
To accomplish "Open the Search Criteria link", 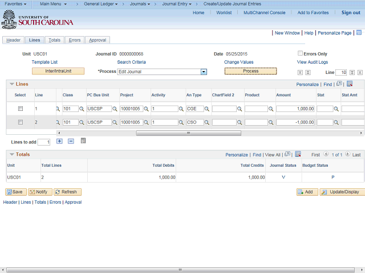I will pos(131,62).
